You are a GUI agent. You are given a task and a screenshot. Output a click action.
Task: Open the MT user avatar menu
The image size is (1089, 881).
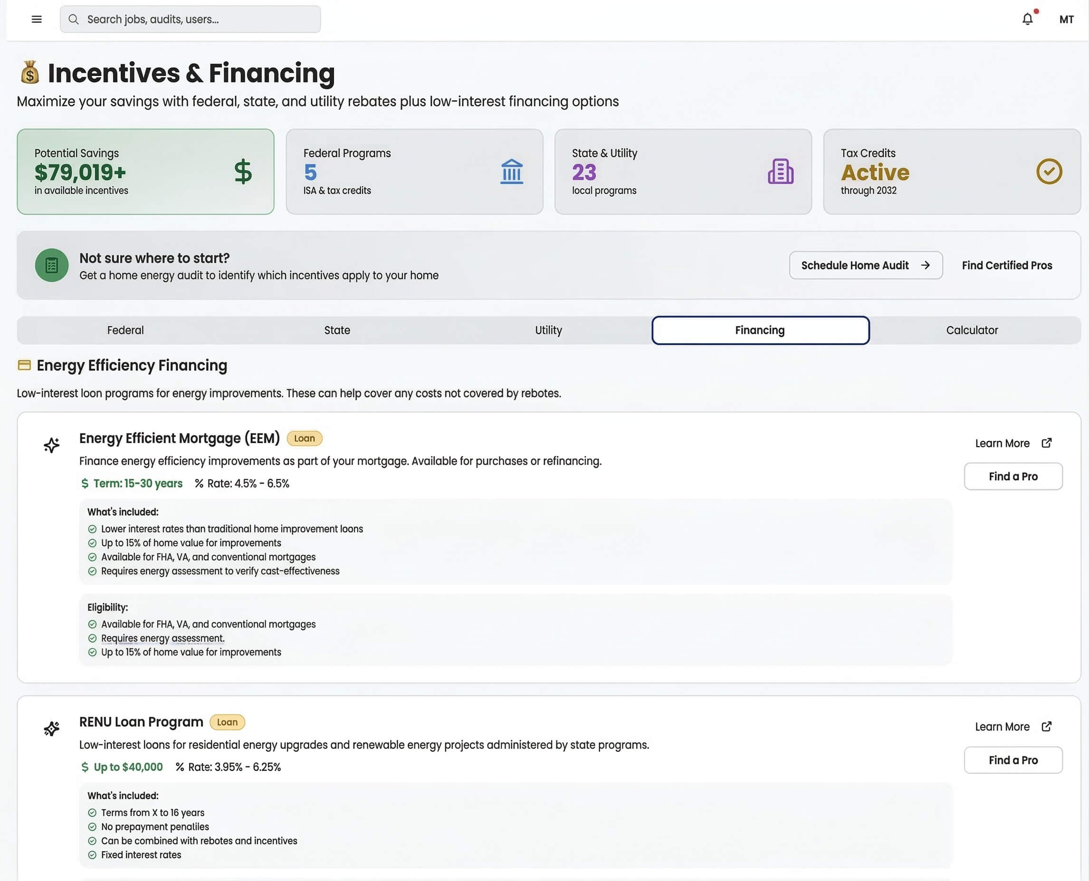[x=1066, y=19]
